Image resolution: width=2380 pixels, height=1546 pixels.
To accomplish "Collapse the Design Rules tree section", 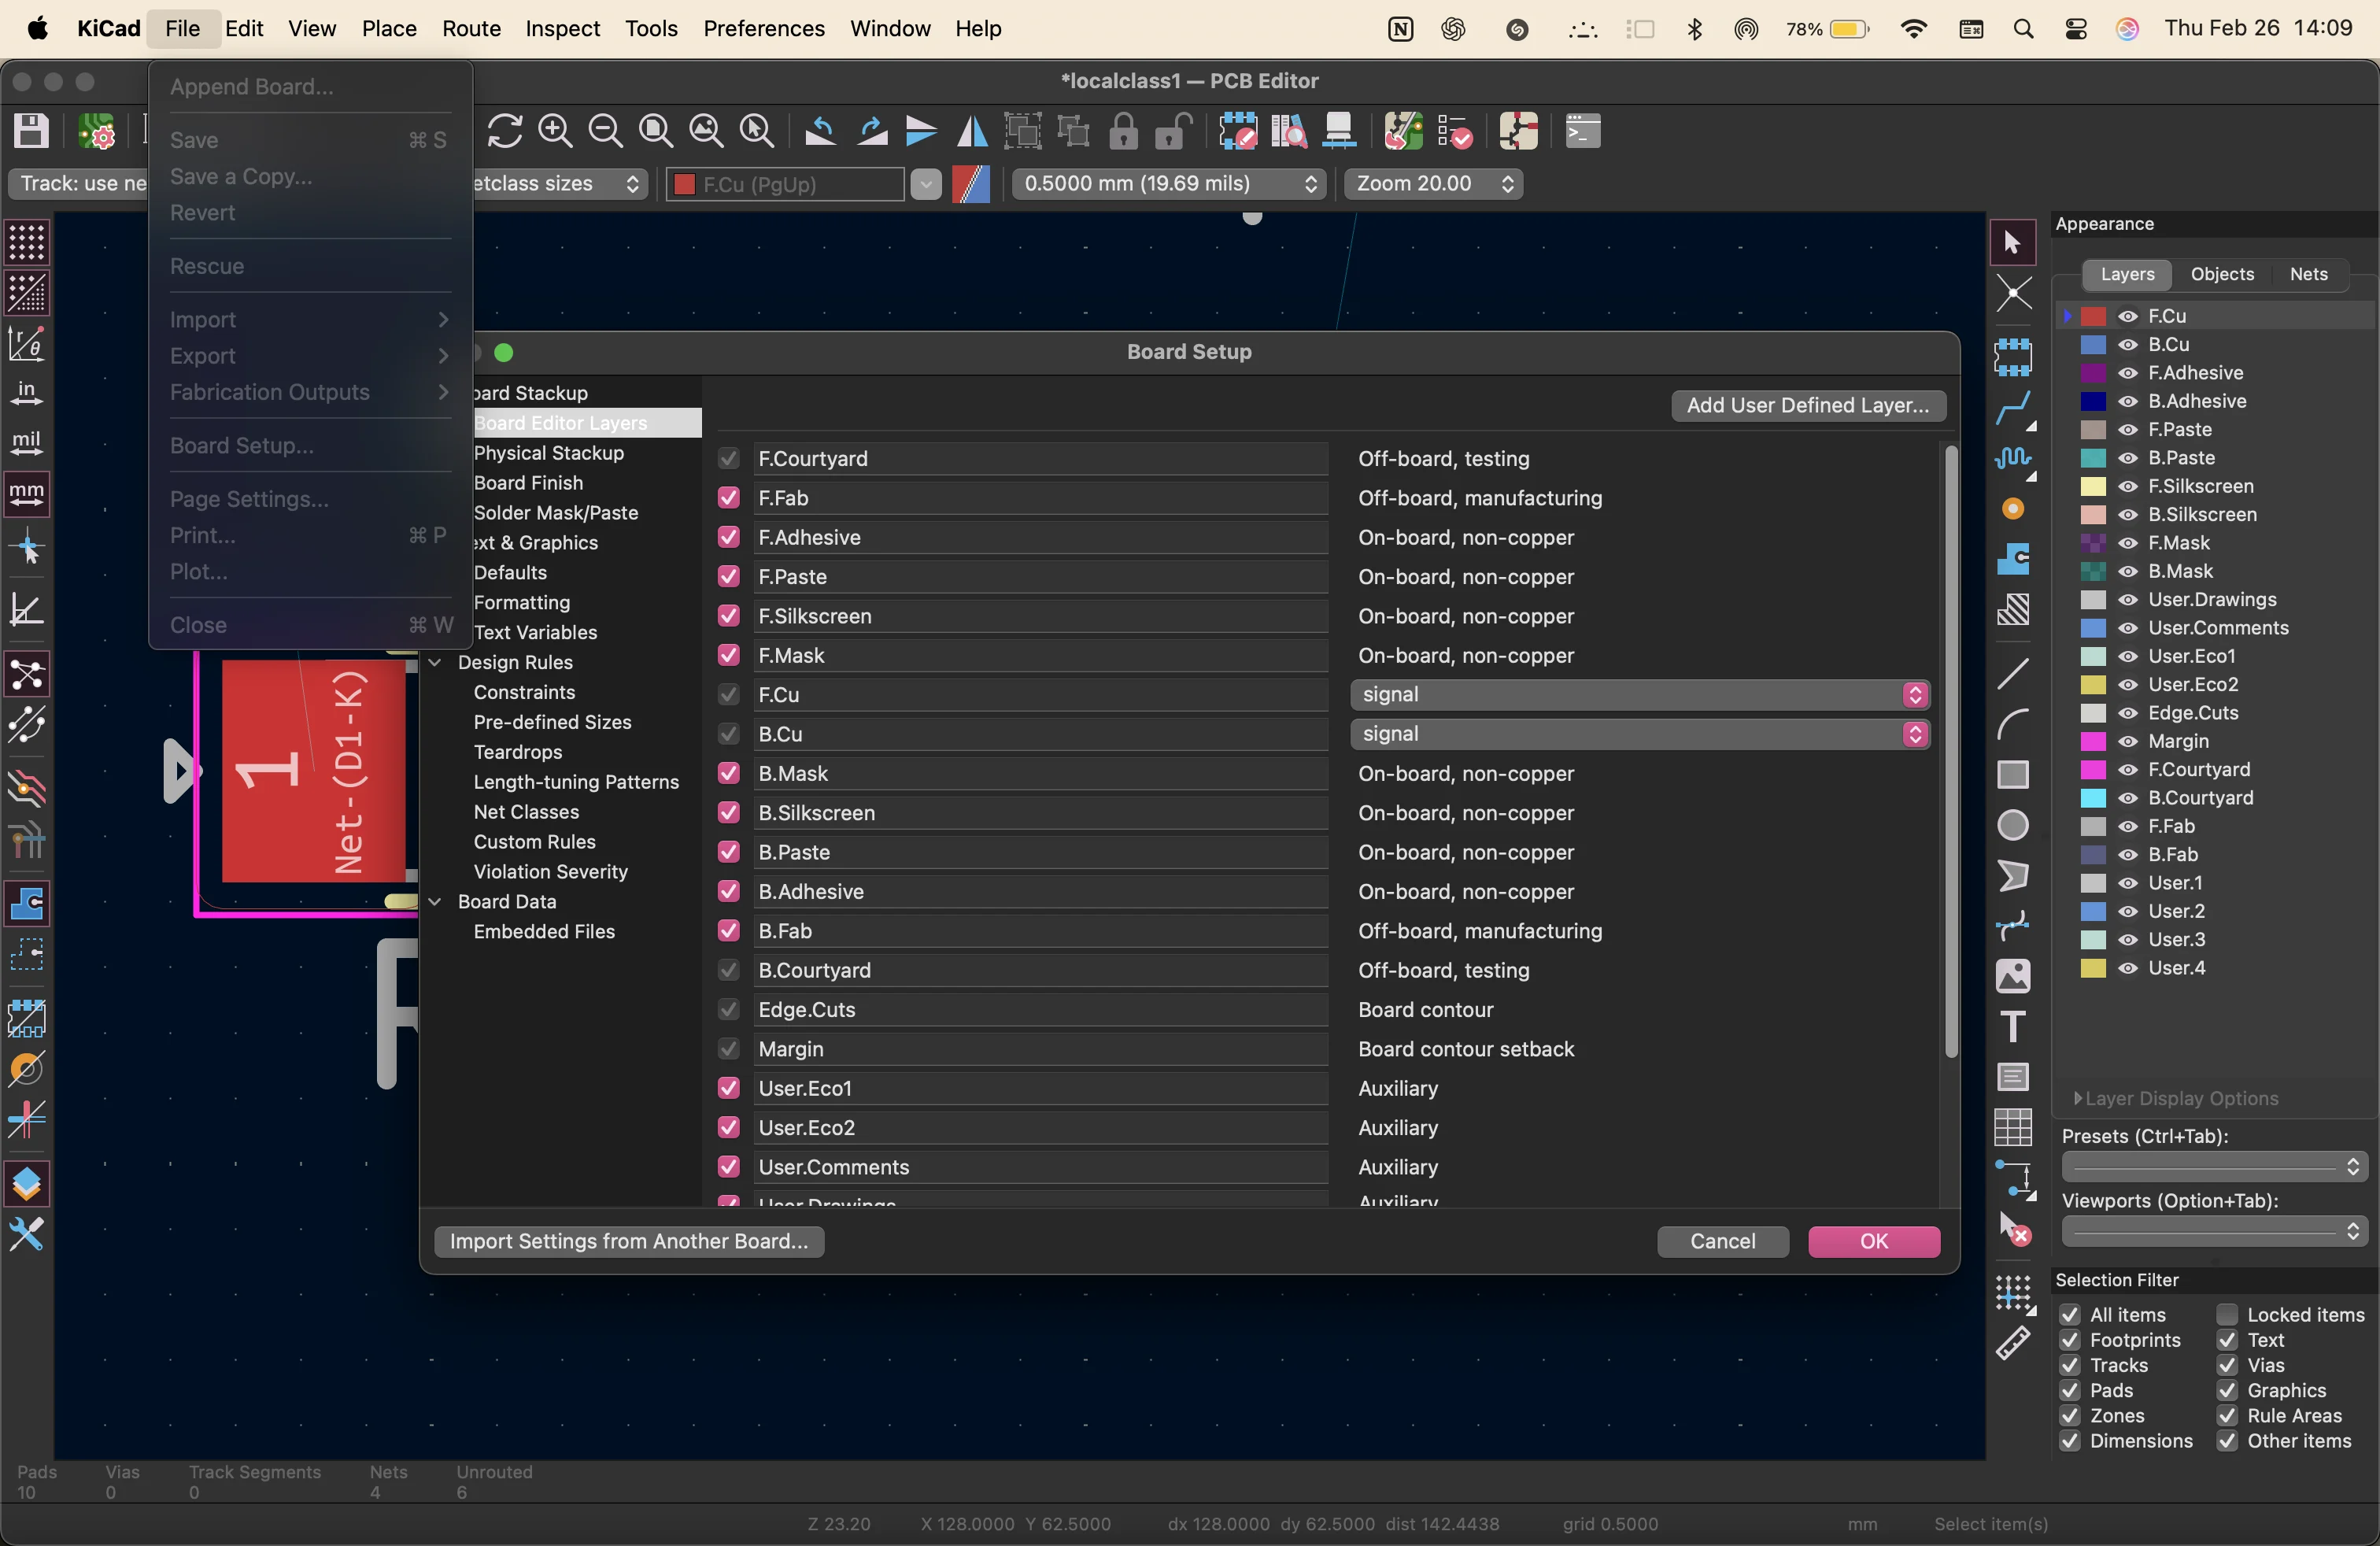I will click(435, 662).
